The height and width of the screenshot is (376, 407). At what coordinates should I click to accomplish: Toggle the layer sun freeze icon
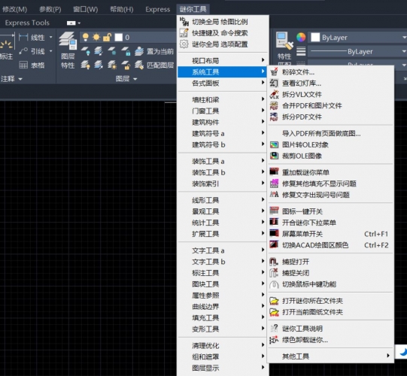click(96, 38)
